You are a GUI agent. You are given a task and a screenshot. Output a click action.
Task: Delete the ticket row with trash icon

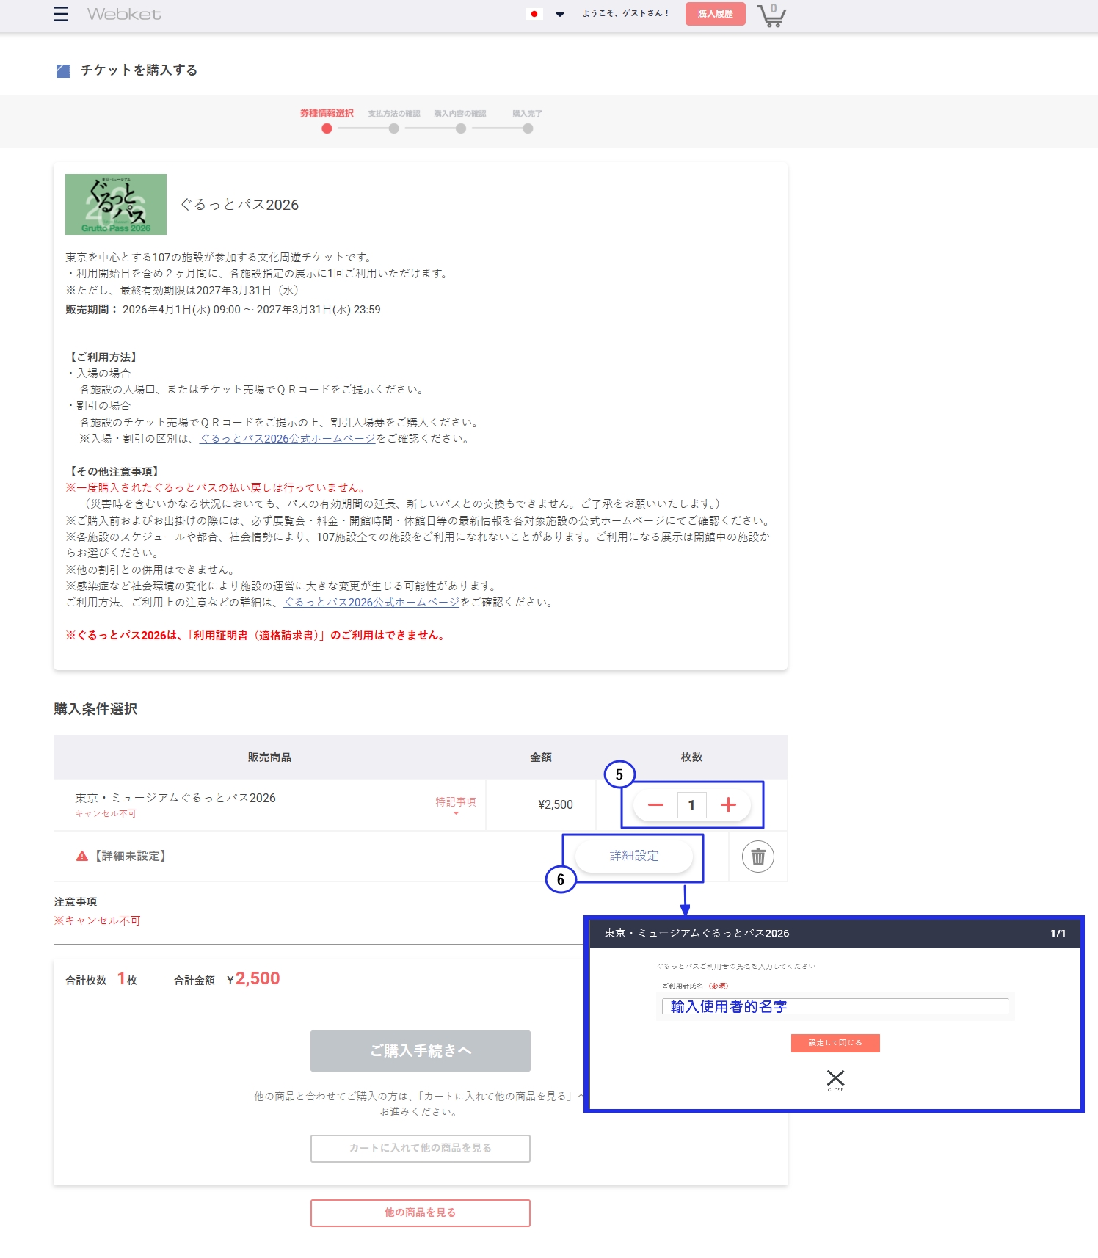758,857
